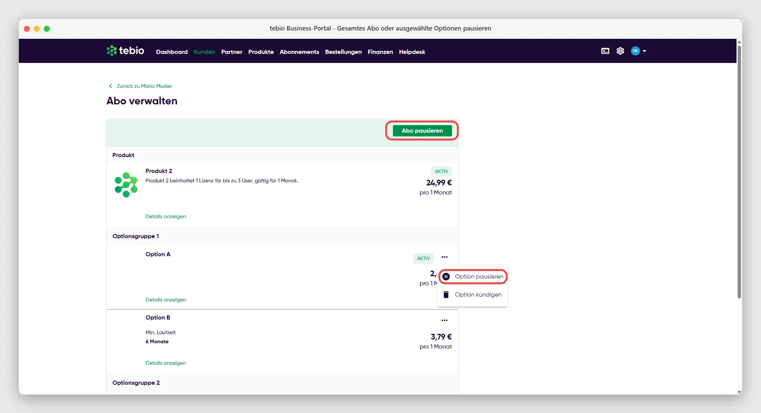
Task: Click the AKTIV badge of Option A
Action: tap(423, 258)
